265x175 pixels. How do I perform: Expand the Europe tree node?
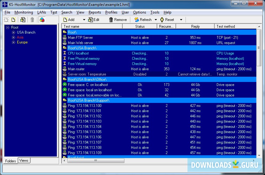(x=13, y=42)
